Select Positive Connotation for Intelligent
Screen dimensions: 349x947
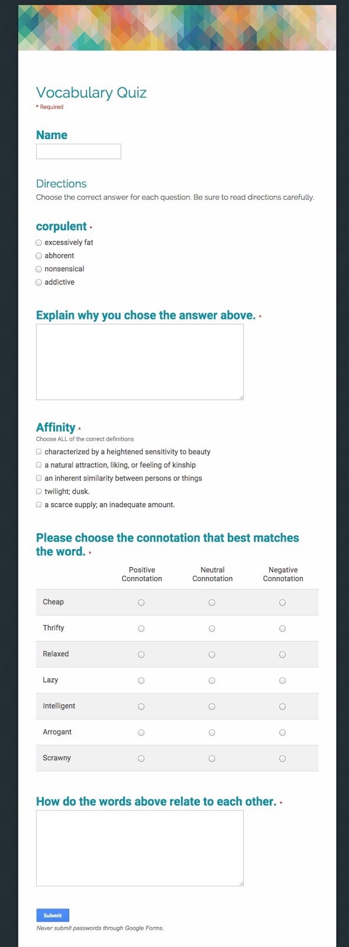tap(141, 706)
